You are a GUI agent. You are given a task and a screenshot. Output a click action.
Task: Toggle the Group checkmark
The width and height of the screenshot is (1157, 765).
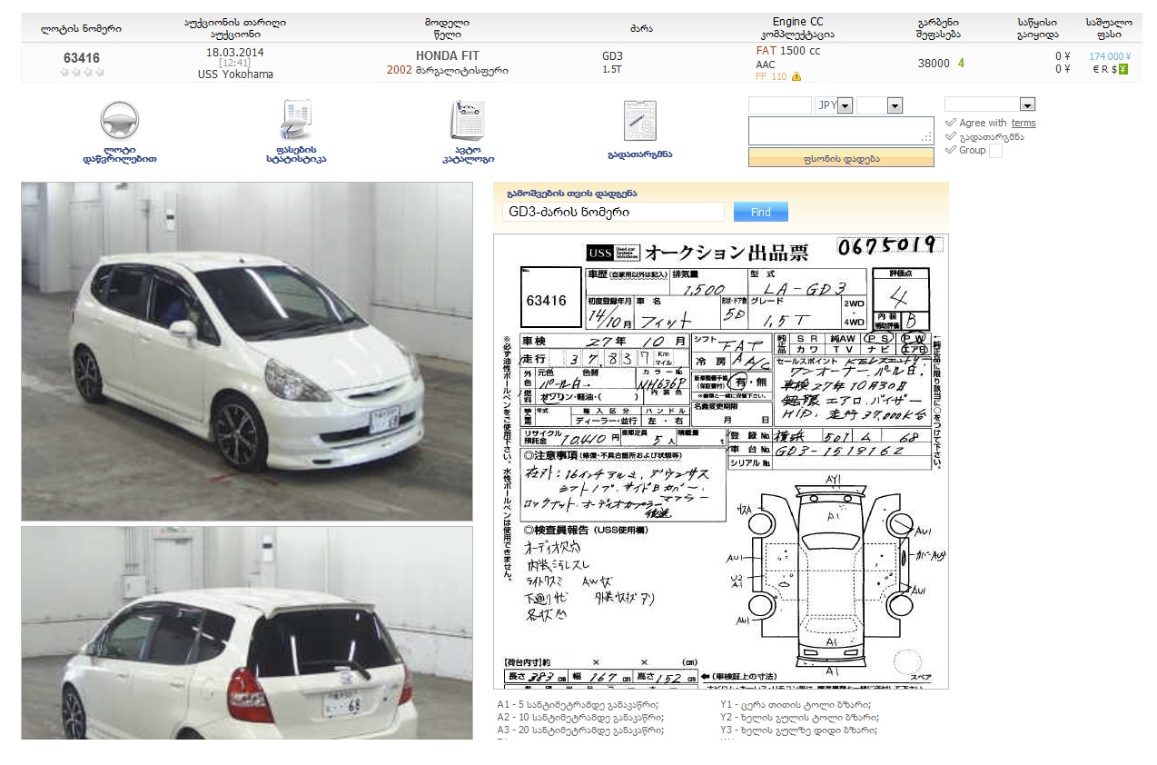click(951, 150)
